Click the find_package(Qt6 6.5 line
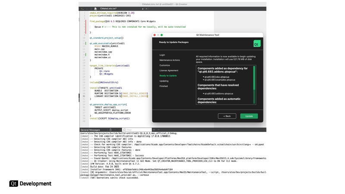The image size is (345, 194). click(x=122, y=21)
